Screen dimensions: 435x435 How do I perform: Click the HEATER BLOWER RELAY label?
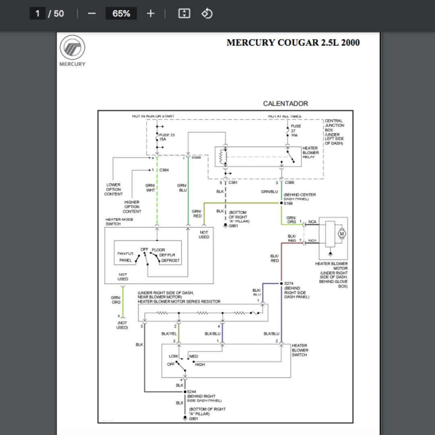(x=311, y=153)
